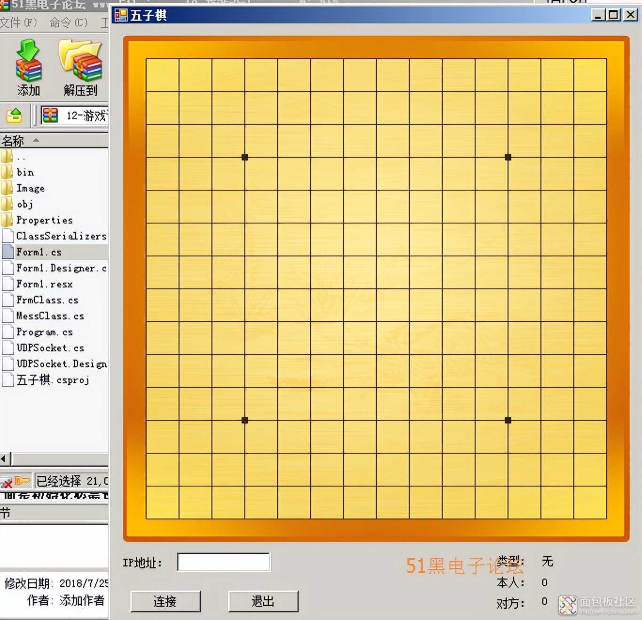Go up one folder with the arrow icon
642x620 pixels.
14,115
